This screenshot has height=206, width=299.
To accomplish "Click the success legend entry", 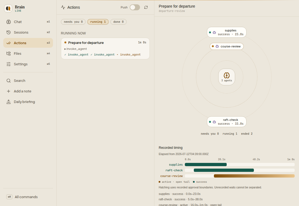I will point(200,182).
